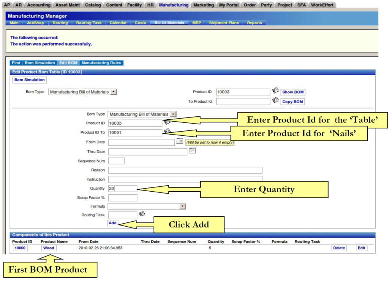Click into the Quantity input field
The image size is (389, 281).
coord(122,189)
